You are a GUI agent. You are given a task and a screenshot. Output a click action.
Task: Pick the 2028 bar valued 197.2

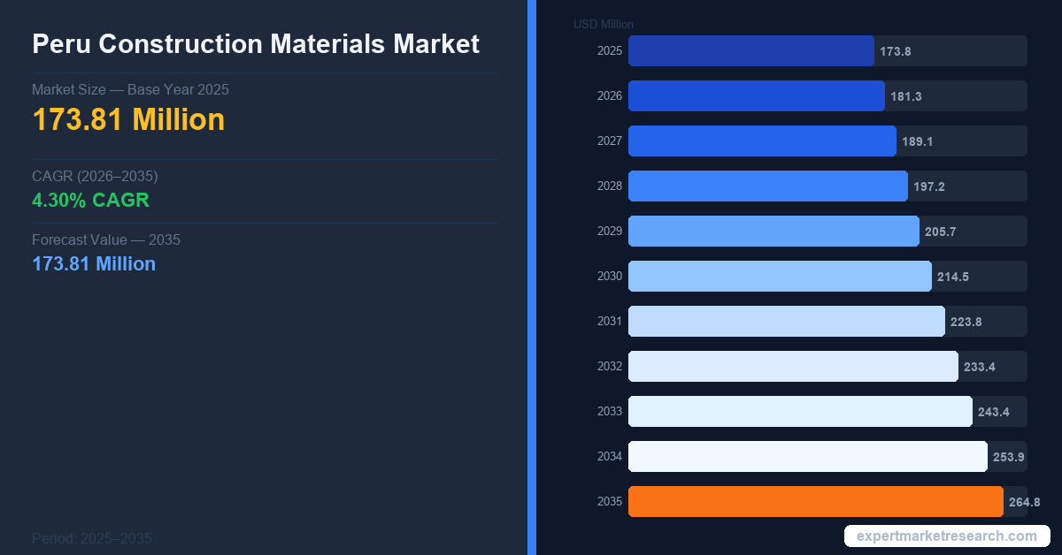(767, 186)
